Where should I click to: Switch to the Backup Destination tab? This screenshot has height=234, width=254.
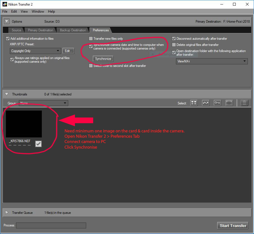[73, 30]
